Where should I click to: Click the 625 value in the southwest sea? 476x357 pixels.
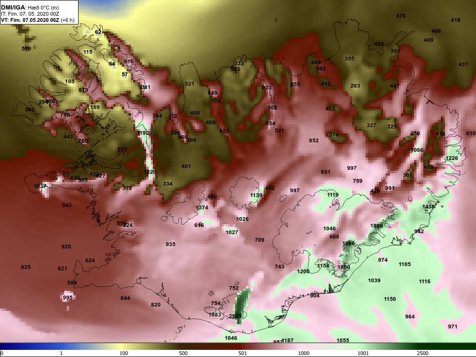pos(26,267)
